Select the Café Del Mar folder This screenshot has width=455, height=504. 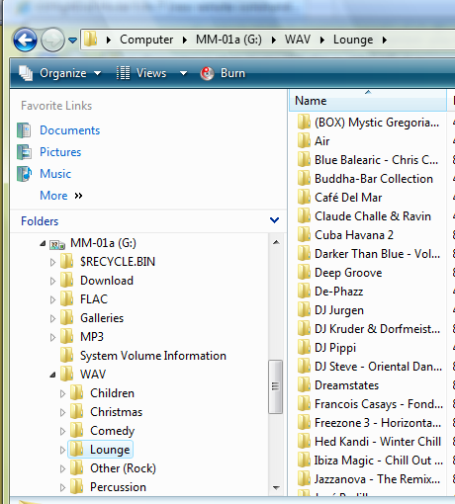[348, 198]
